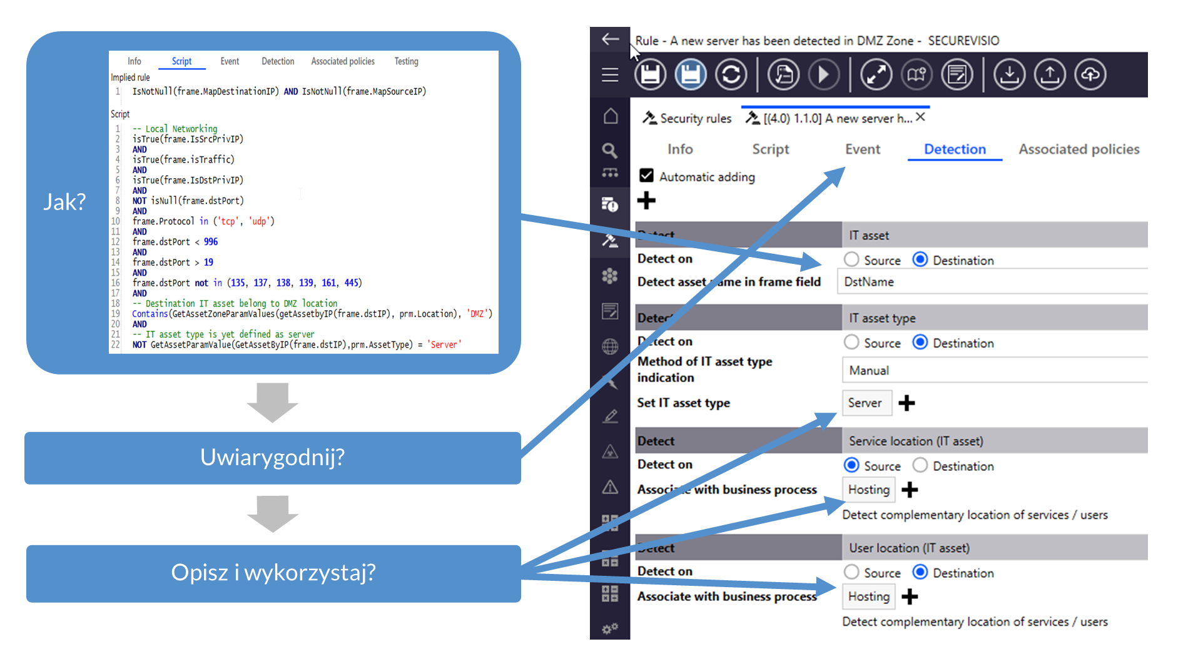Click small Detection tab in left panel

(x=278, y=61)
